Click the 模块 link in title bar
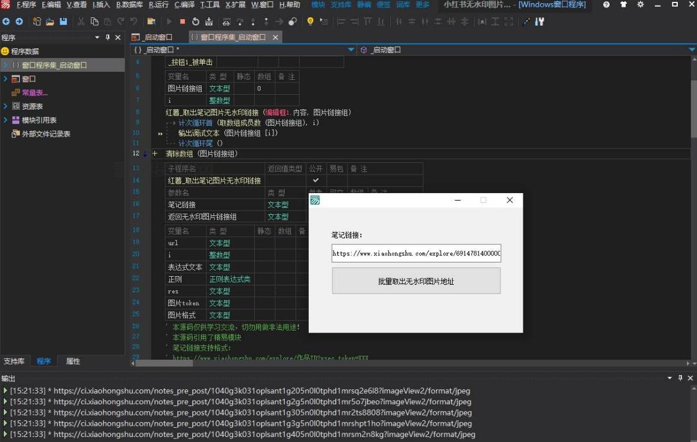The width and height of the screenshot is (697, 442). tap(318, 4)
